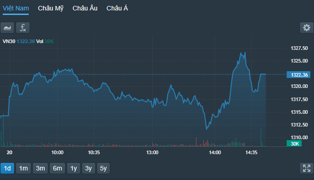Select the Châu Á tab
The image size is (314, 180).
[x=117, y=8]
